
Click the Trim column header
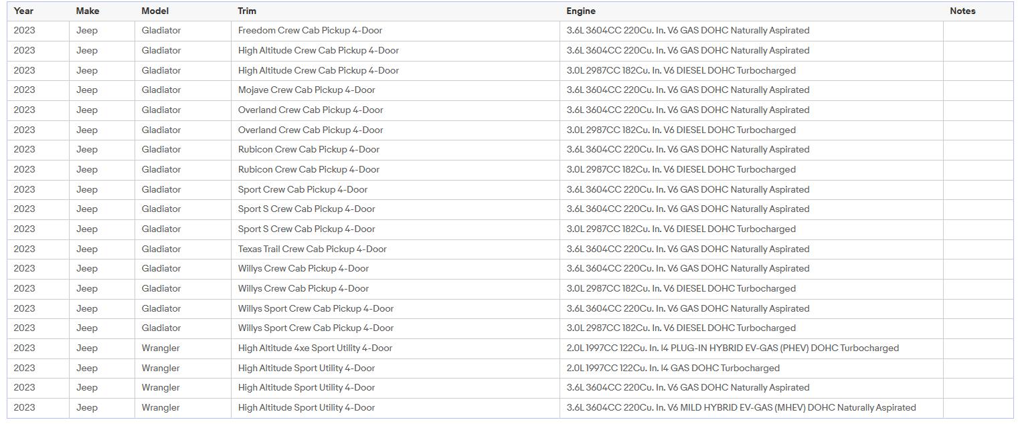coord(247,11)
